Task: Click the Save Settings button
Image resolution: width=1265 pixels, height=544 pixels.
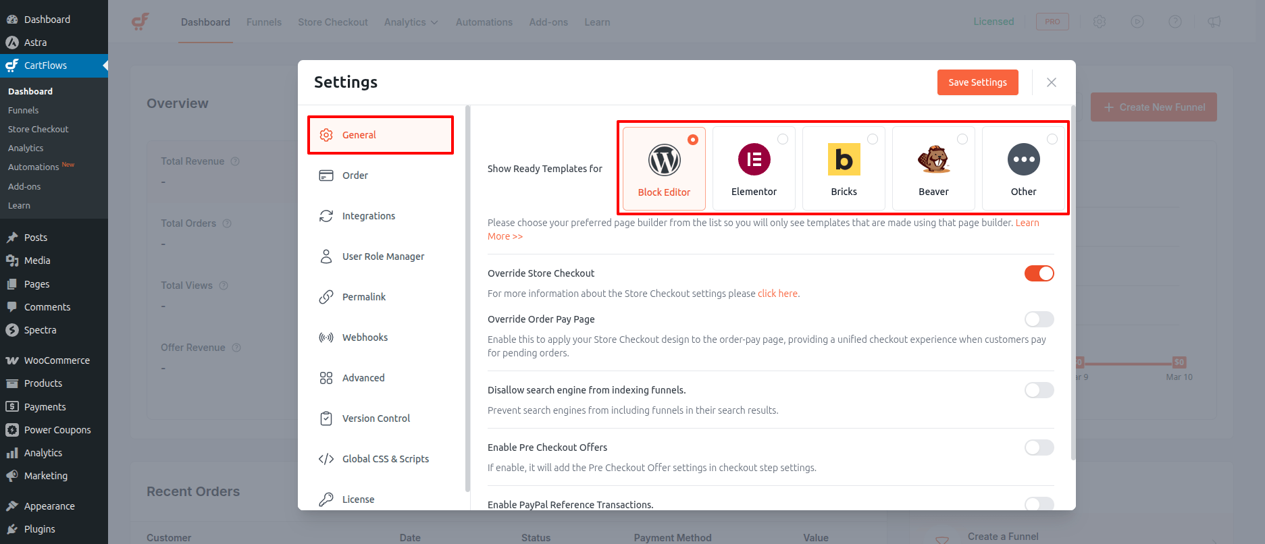Action: click(x=978, y=82)
